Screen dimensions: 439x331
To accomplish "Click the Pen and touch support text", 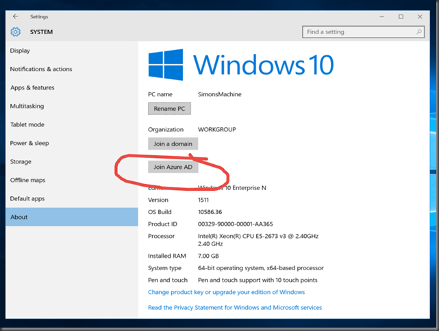I will pos(258,280).
